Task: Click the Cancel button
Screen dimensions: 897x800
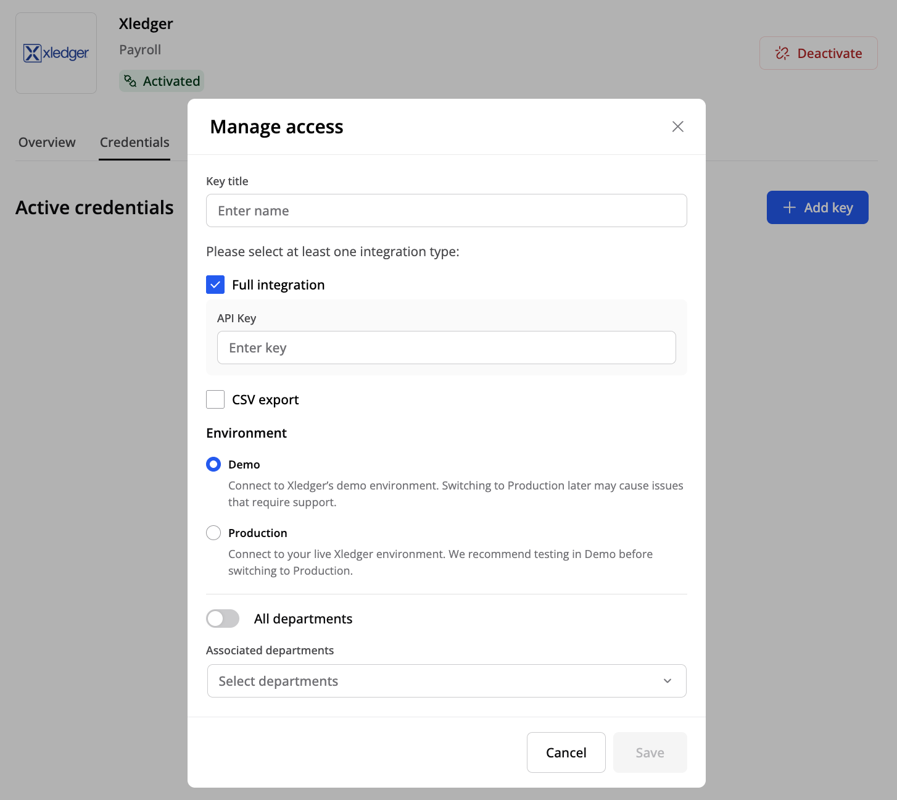Action: (x=566, y=752)
